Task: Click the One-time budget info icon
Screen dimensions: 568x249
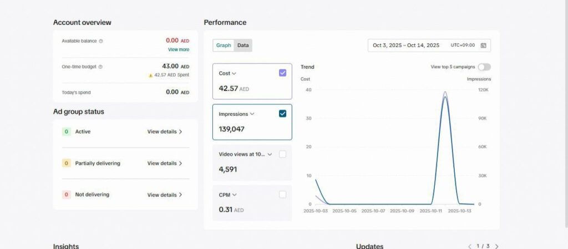Action: (x=100, y=67)
